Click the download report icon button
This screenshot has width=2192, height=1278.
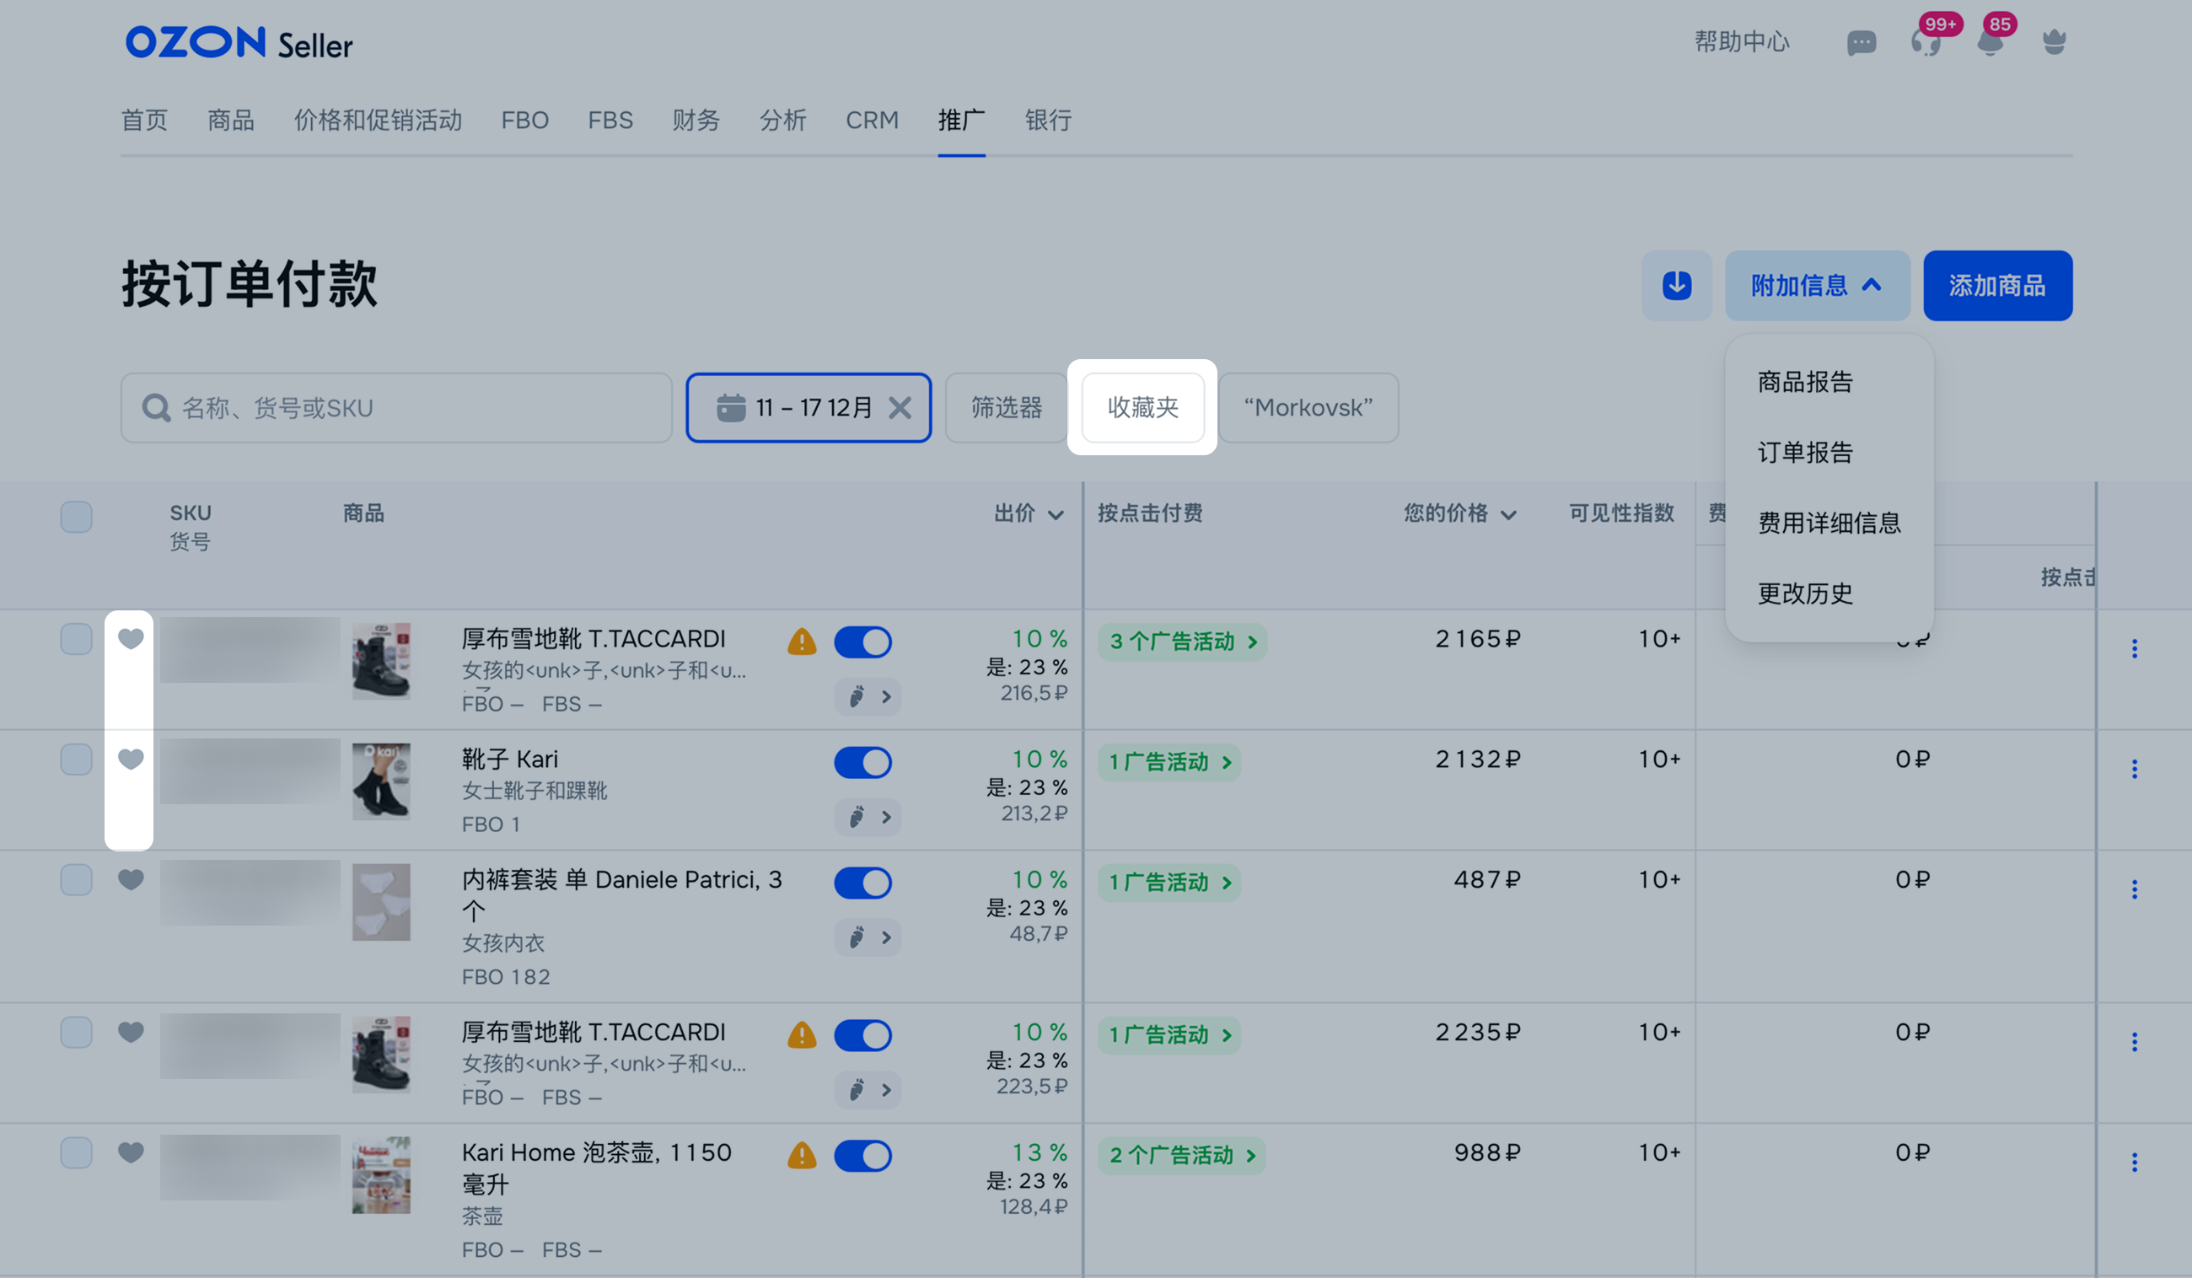click(1676, 285)
